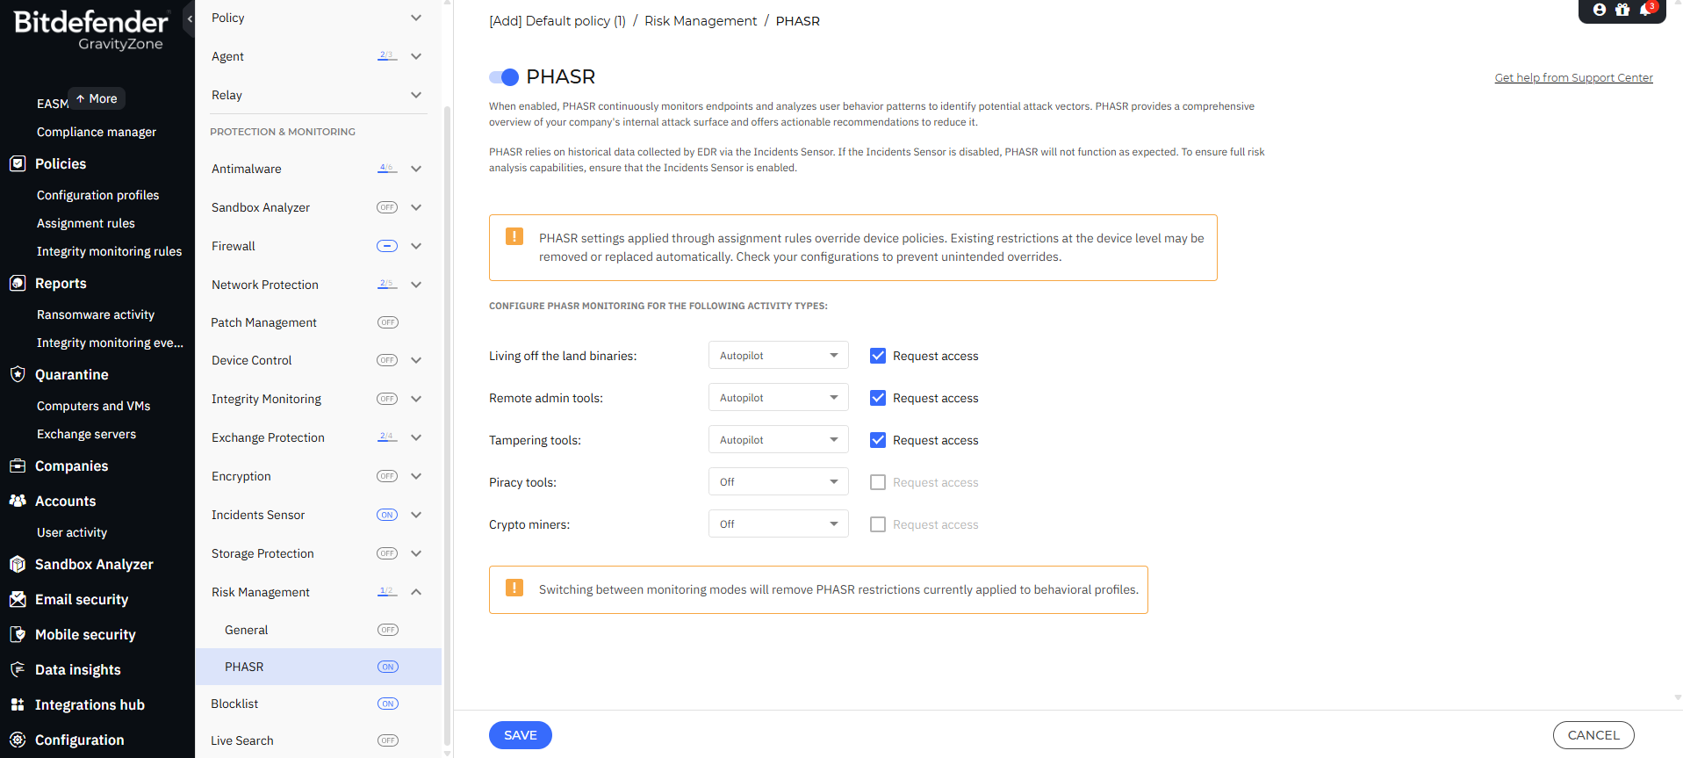This screenshot has width=1683, height=758.
Task: Collapse the left sidebar with arrow icon
Action: (190, 18)
